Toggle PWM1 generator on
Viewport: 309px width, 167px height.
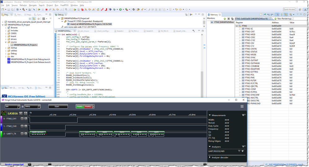(x=80, y=106)
